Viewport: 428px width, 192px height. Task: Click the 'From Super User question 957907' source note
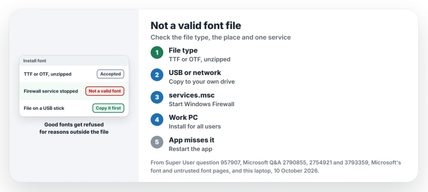tap(275, 167)
